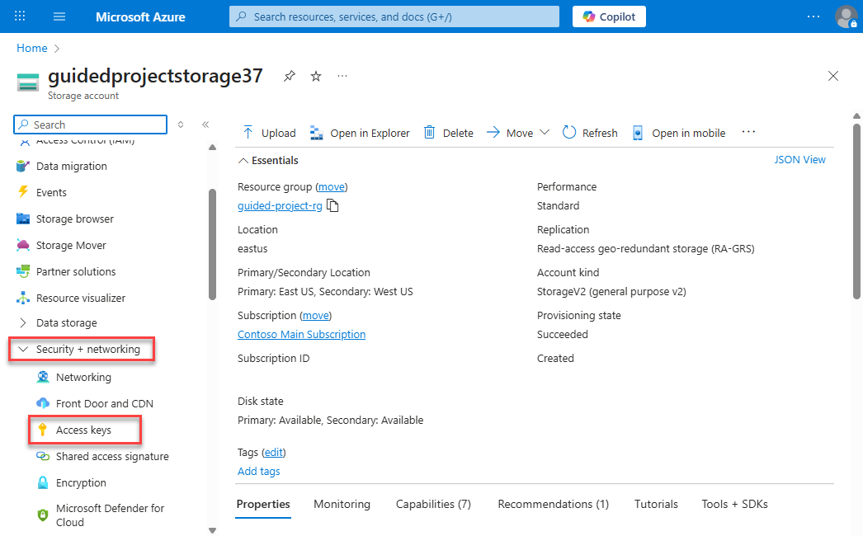Switch to the Monitoring tab
863x536 pixels.
click(x=342, y=504)
